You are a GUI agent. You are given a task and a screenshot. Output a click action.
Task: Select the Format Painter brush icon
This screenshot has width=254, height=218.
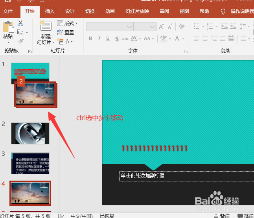point(20,41)
